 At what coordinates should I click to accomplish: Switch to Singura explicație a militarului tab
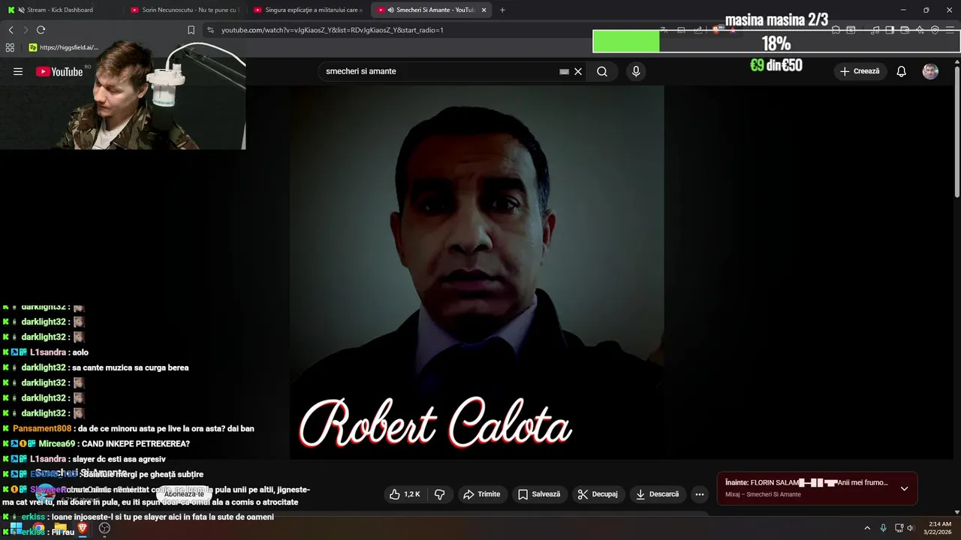[308, 10]
